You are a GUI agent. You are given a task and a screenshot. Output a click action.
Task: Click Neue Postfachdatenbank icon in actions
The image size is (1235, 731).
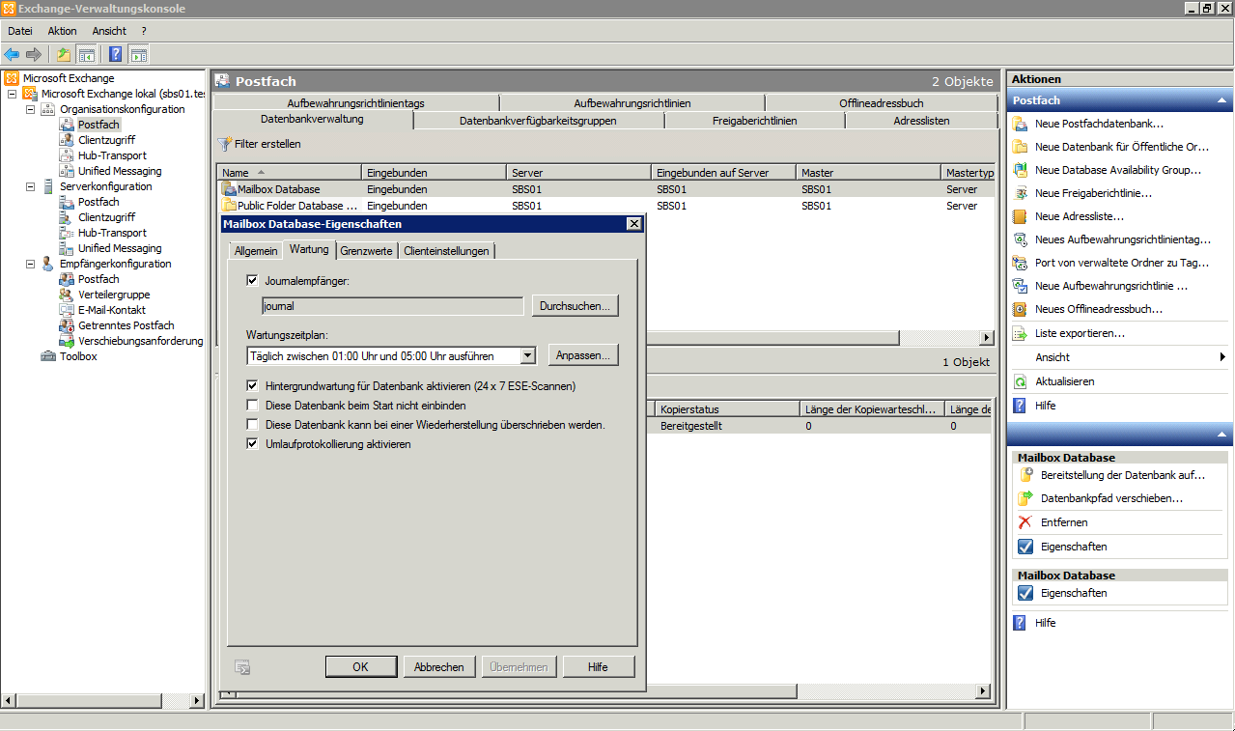pos(1020,124)
